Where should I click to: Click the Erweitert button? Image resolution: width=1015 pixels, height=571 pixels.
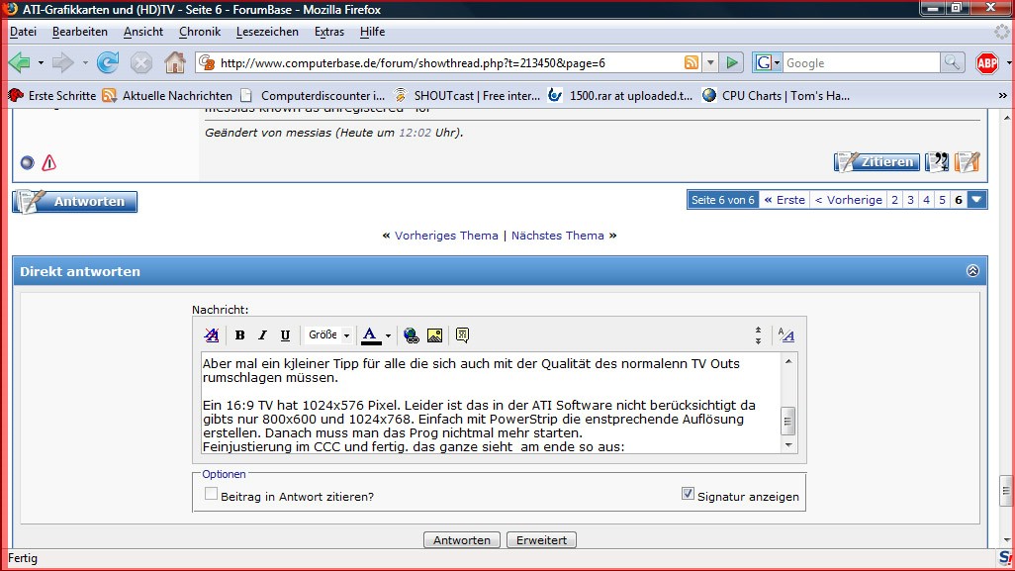click(541, 540)
